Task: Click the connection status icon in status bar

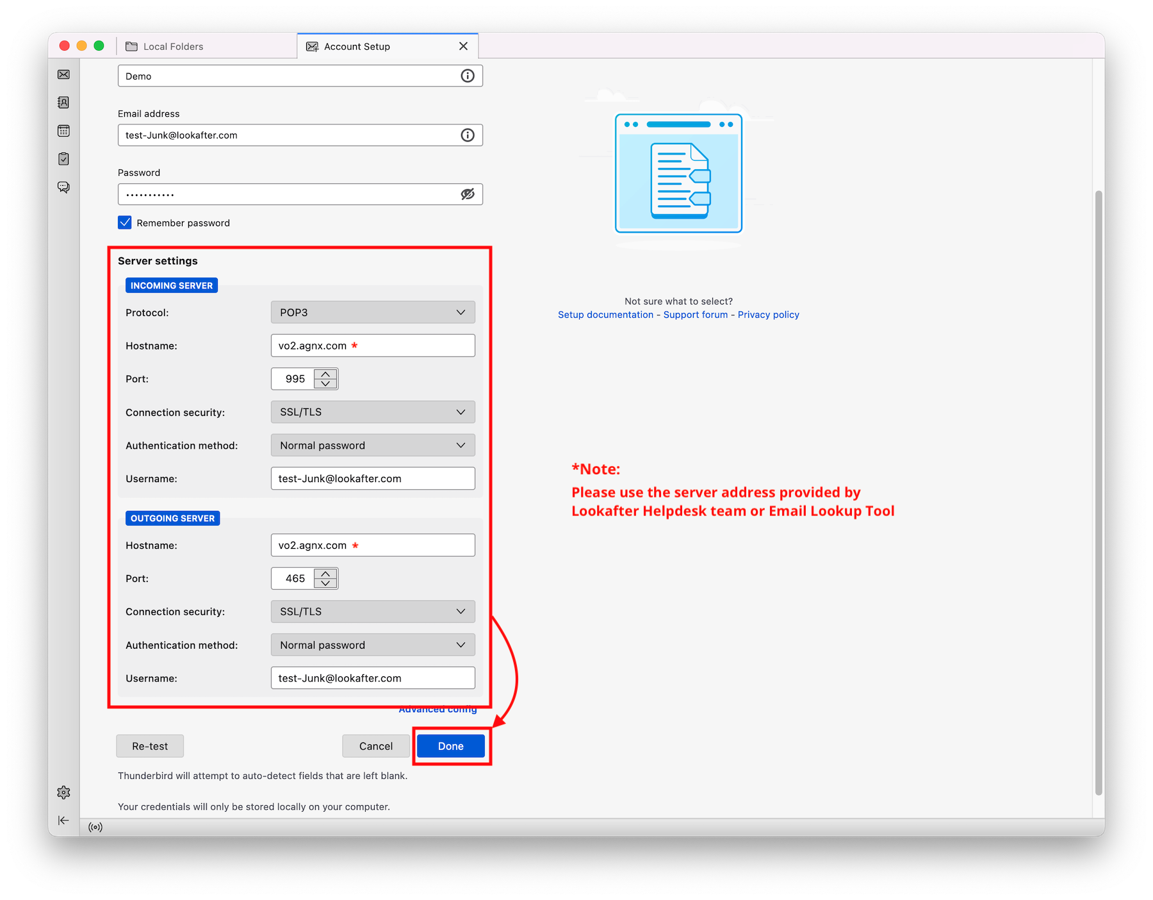Action: pos(95,828)
